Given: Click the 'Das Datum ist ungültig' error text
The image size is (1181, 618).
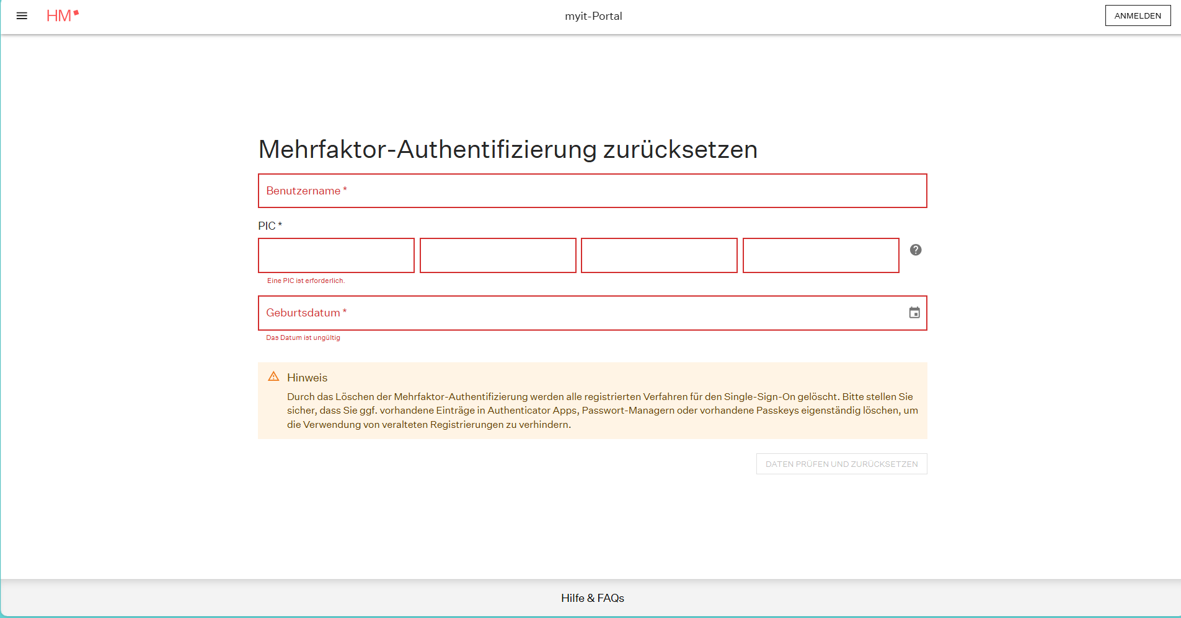Looking at the screenshot, I should [303, 337].
